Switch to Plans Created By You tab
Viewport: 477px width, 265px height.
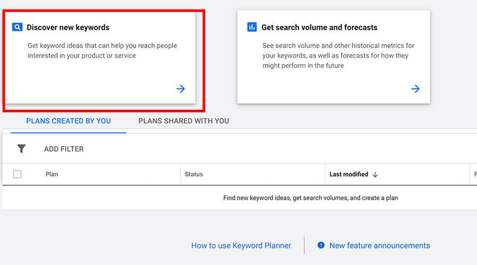pos(68,121)
